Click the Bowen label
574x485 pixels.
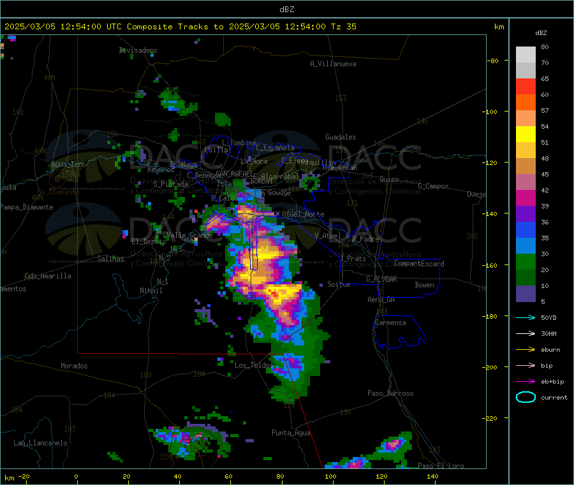[x=424, y=285]
